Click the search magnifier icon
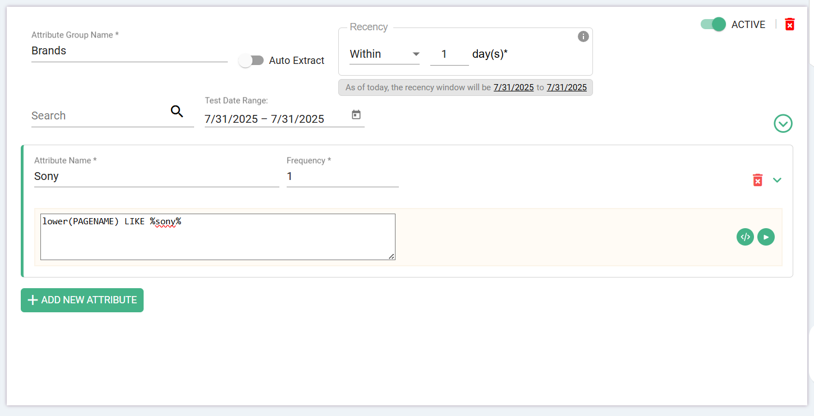 coord(177,112)
